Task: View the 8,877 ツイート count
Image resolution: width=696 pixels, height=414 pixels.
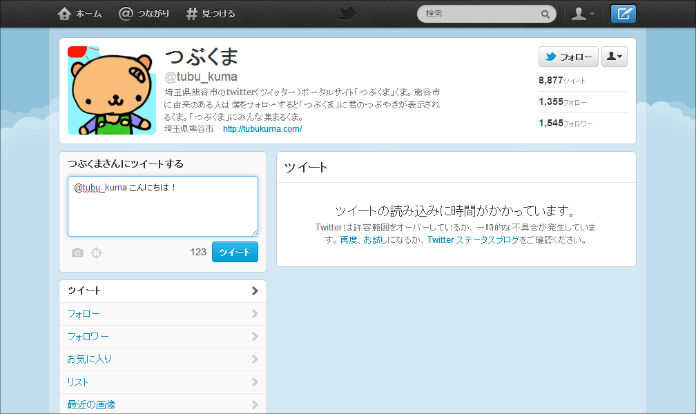Action: (x=562, y=80)
